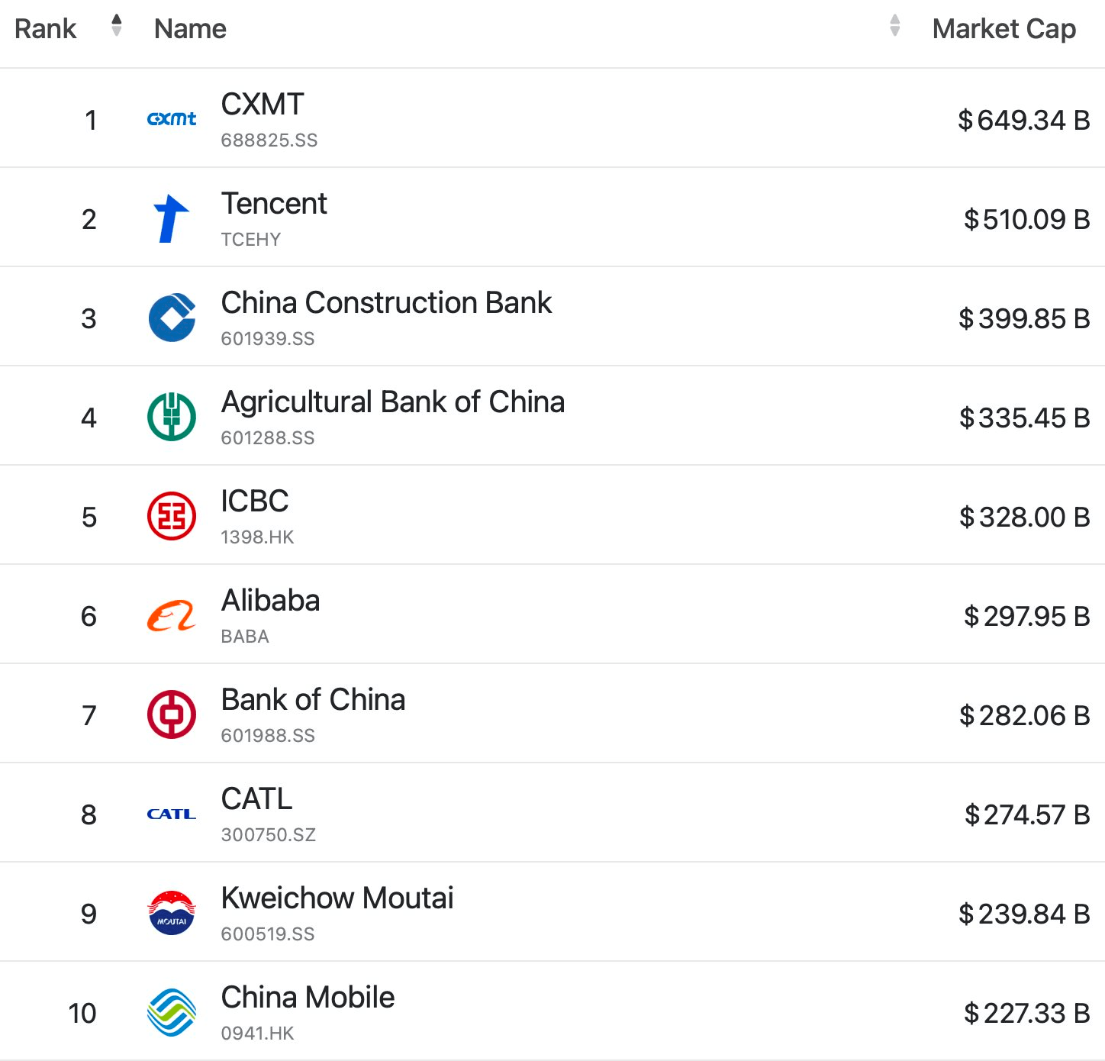Click rank number 3 for China Construction Bank
The height and width of the screenshot is (1061, 1105).
pyautogui.click(x=89, y=318)
